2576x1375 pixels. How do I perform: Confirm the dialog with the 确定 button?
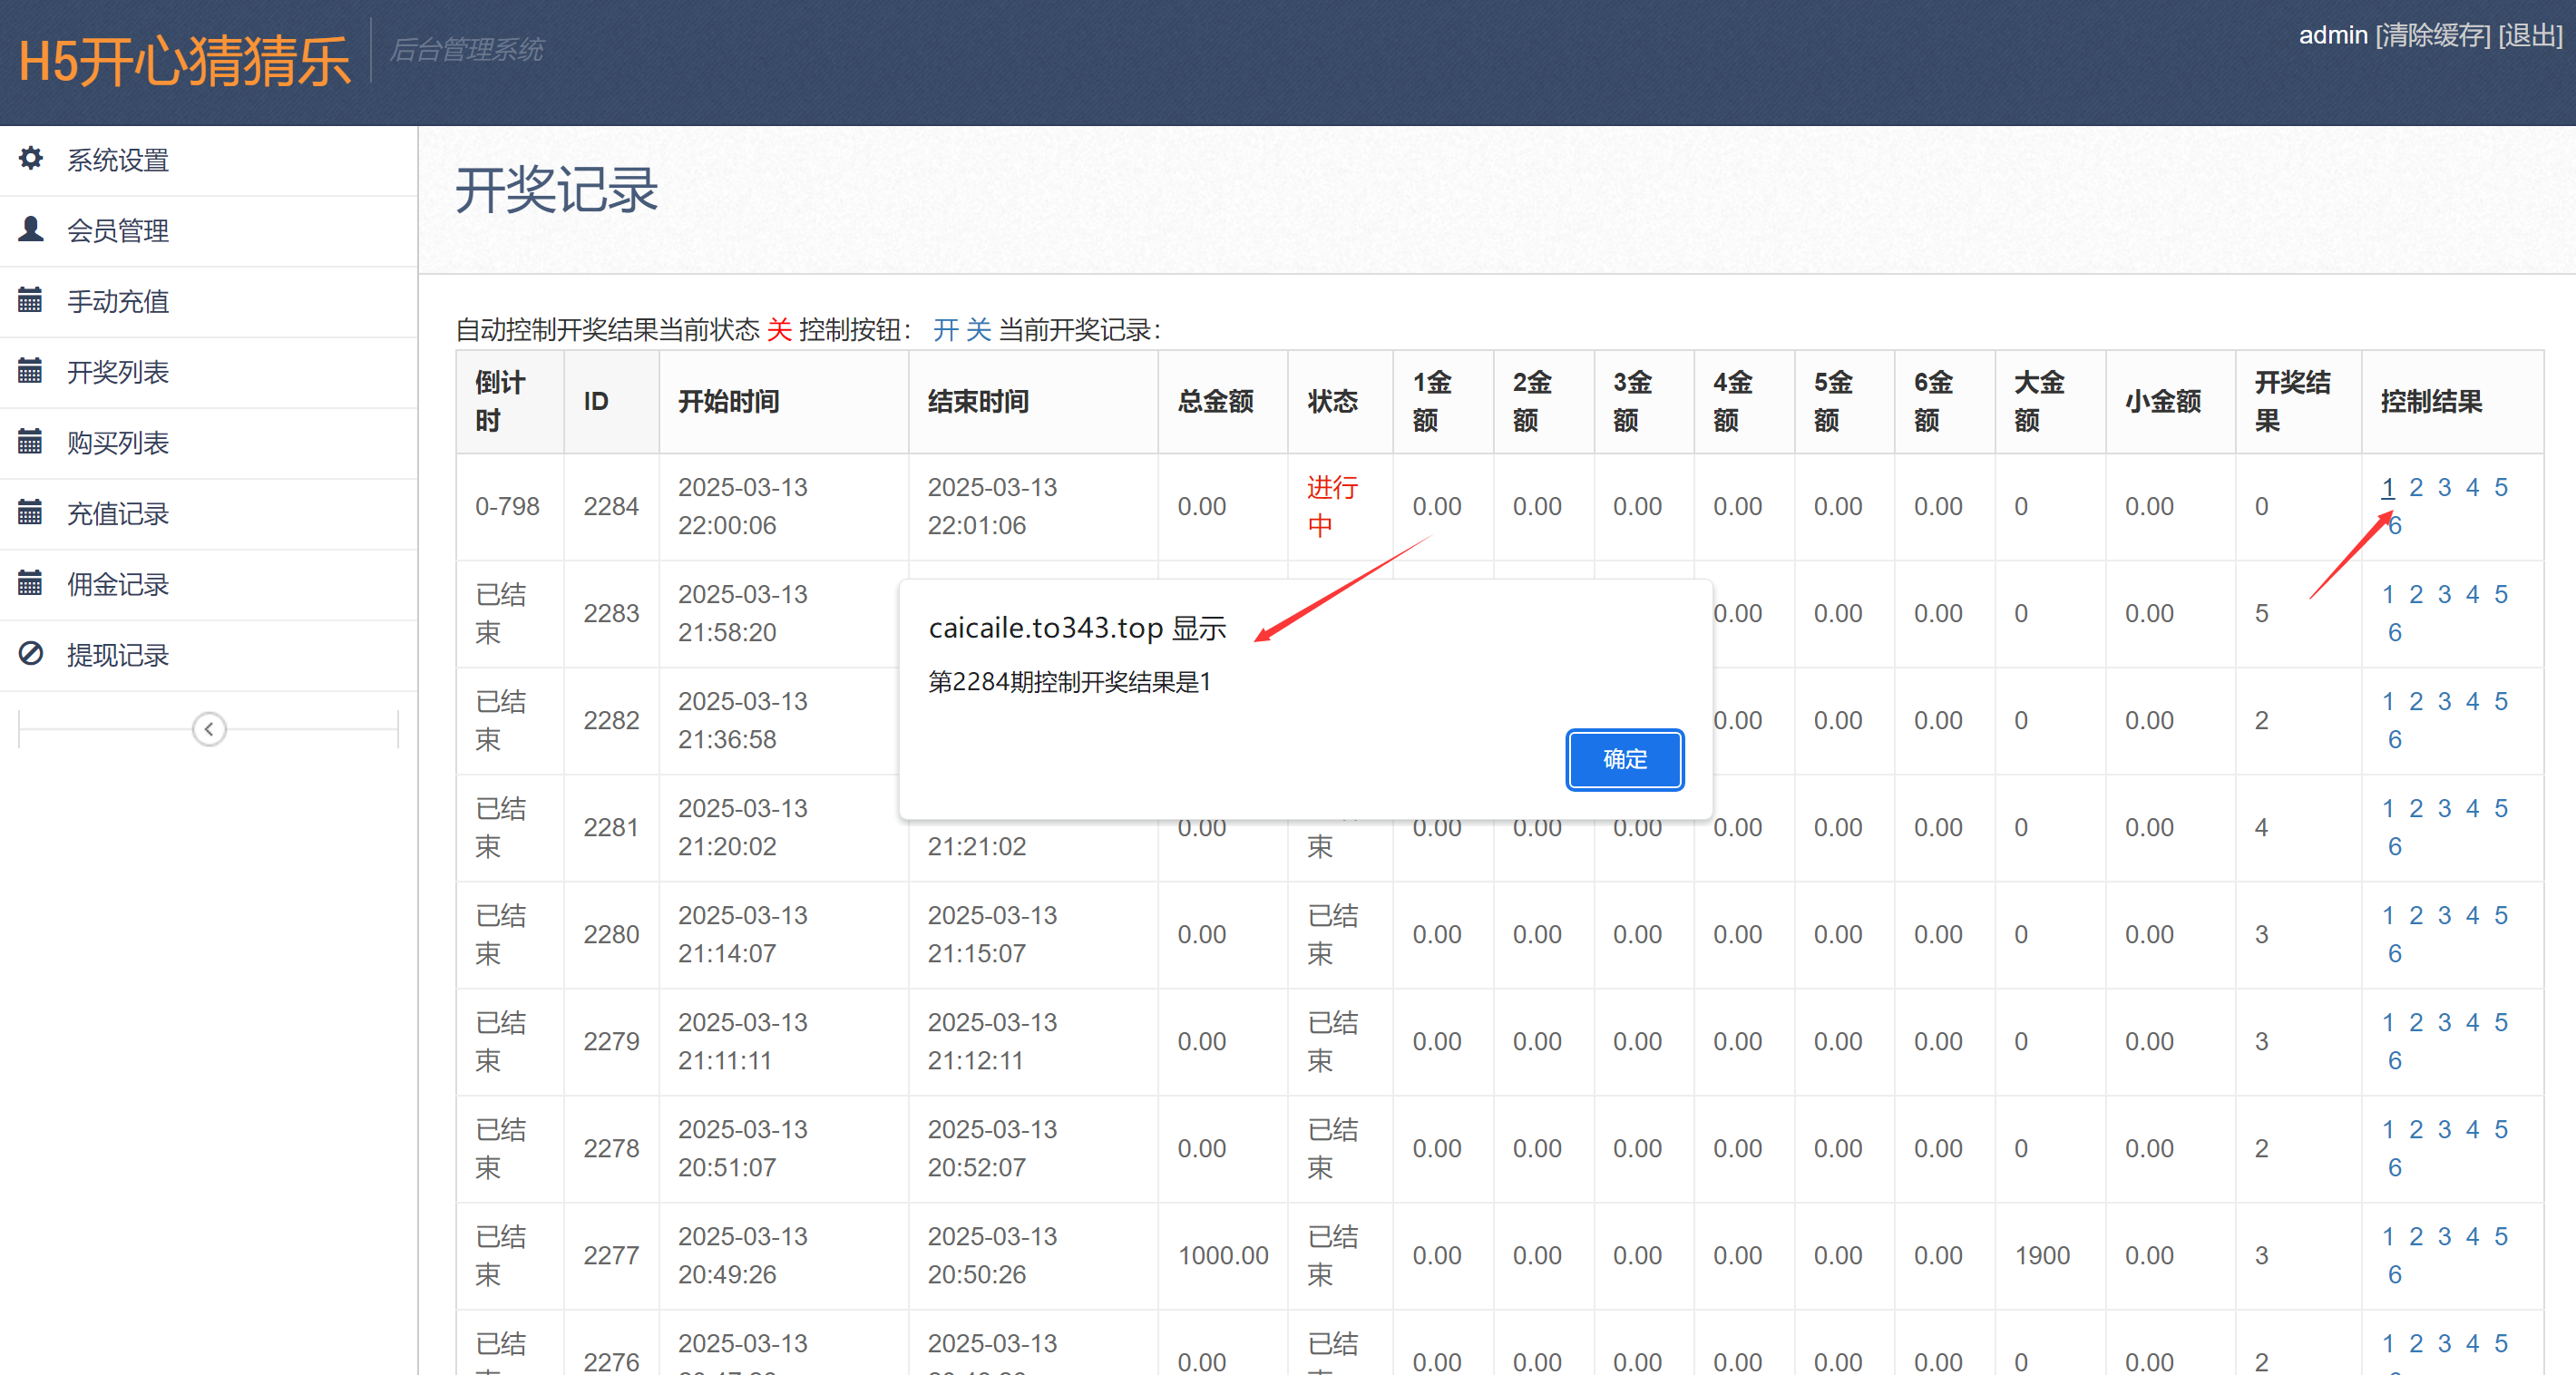[1623, 759]
